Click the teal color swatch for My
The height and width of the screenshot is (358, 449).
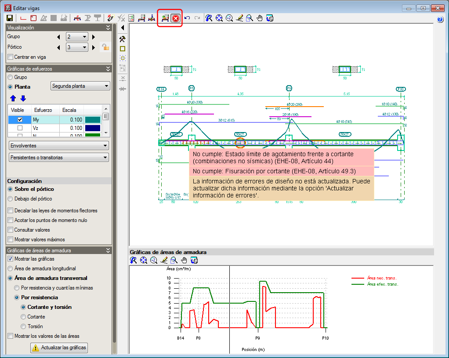click(x=93, y=119)
